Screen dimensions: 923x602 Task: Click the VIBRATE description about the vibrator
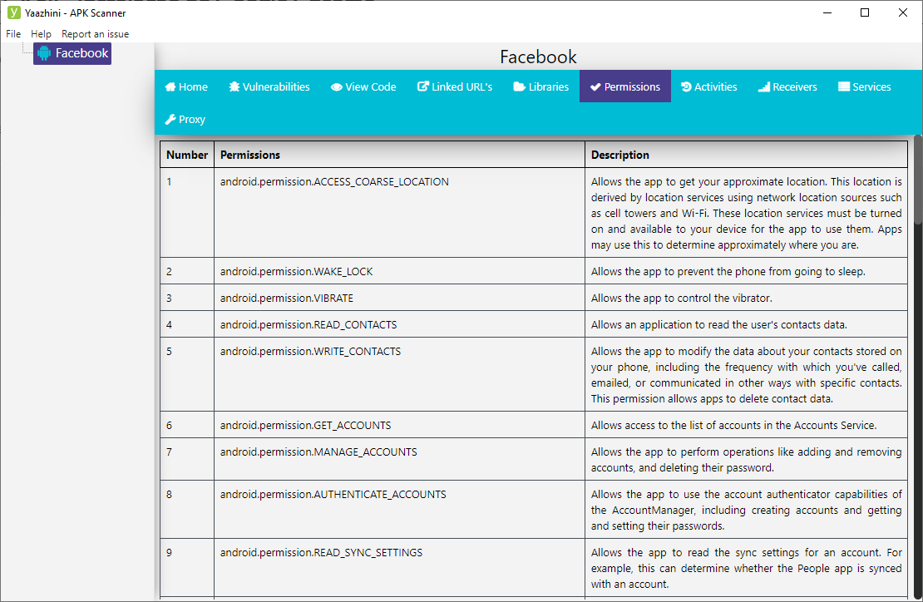click(x=682, y=298)
